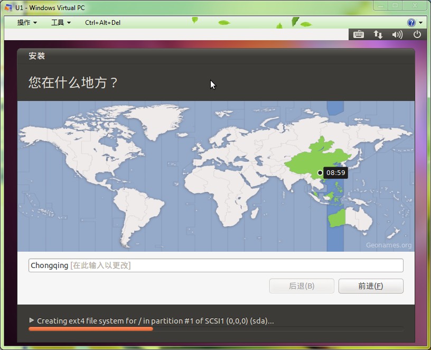The width and height of the screenshot is (431, 350).
Task: Maximize the Windows Virtual PC window
Action: (x=395, y=5)
